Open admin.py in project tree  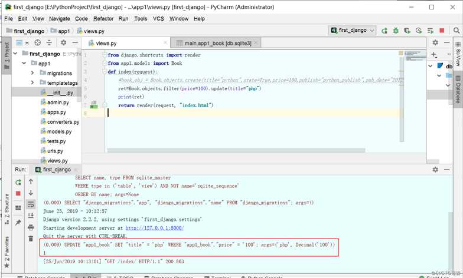click(54, 102)
